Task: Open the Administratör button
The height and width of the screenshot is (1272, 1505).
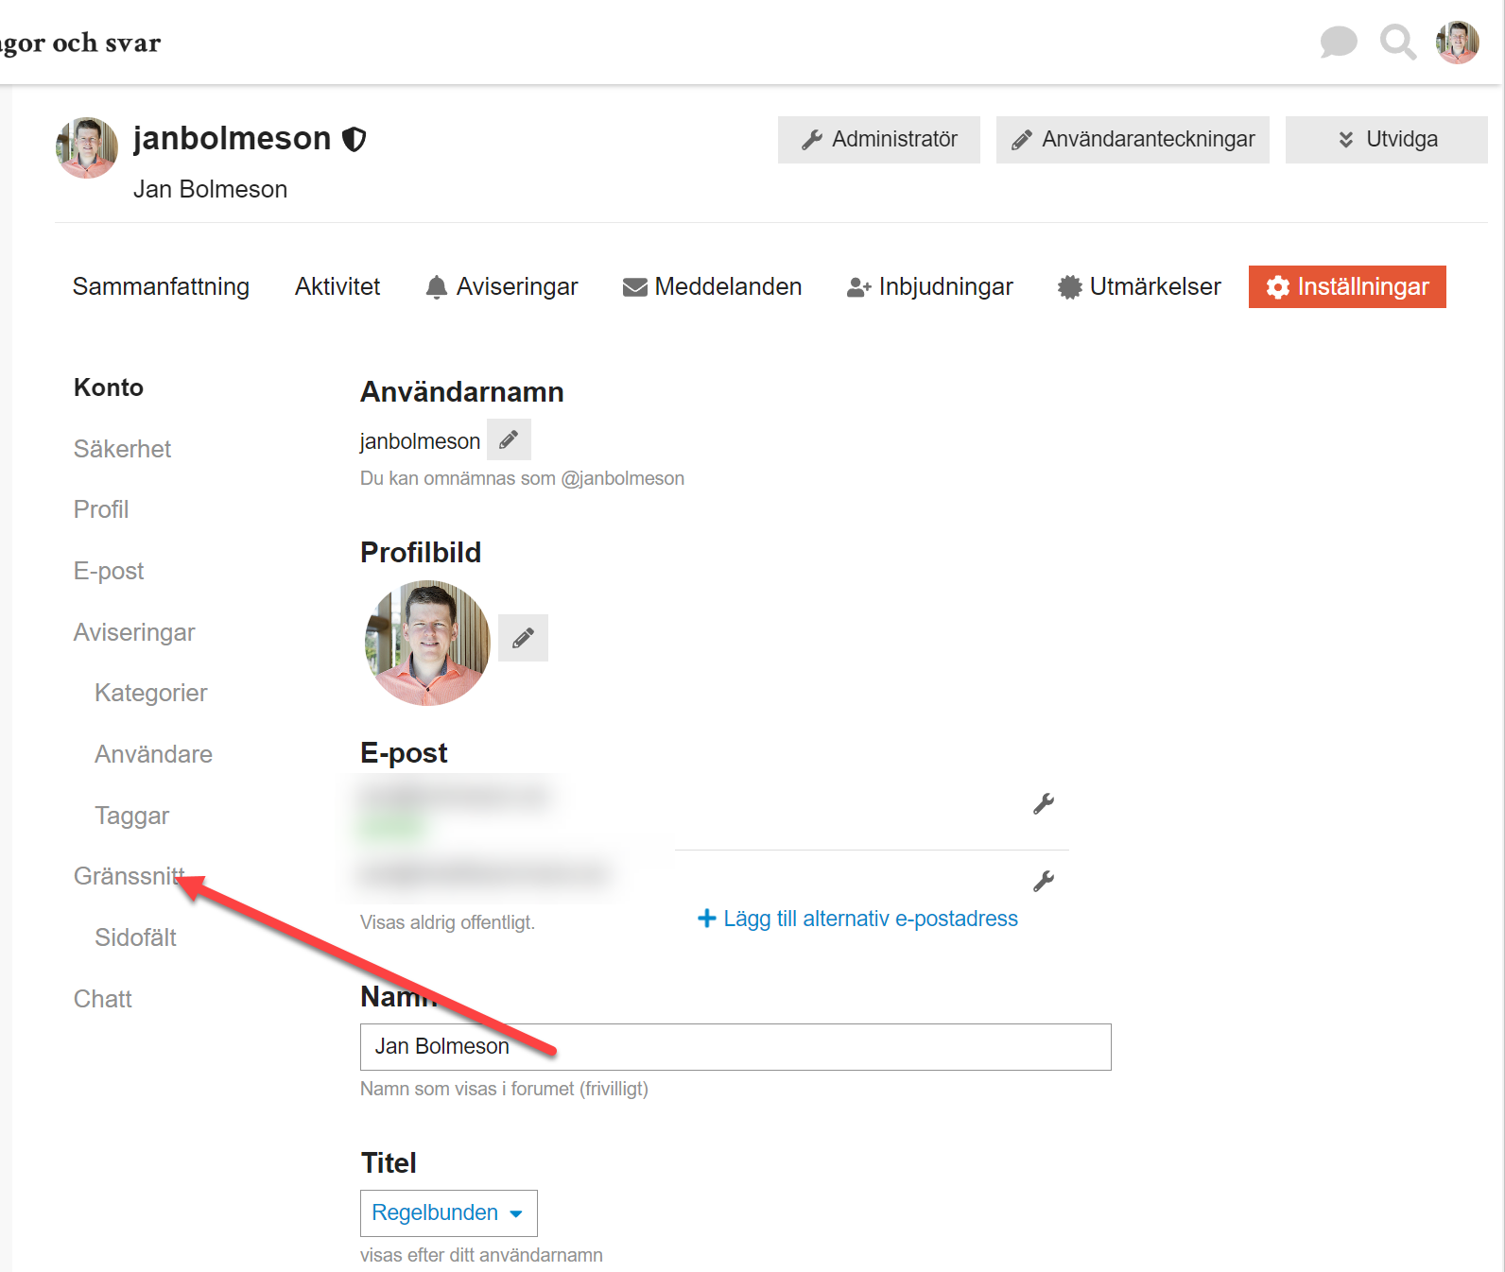Action: click(x=878, y=140)
